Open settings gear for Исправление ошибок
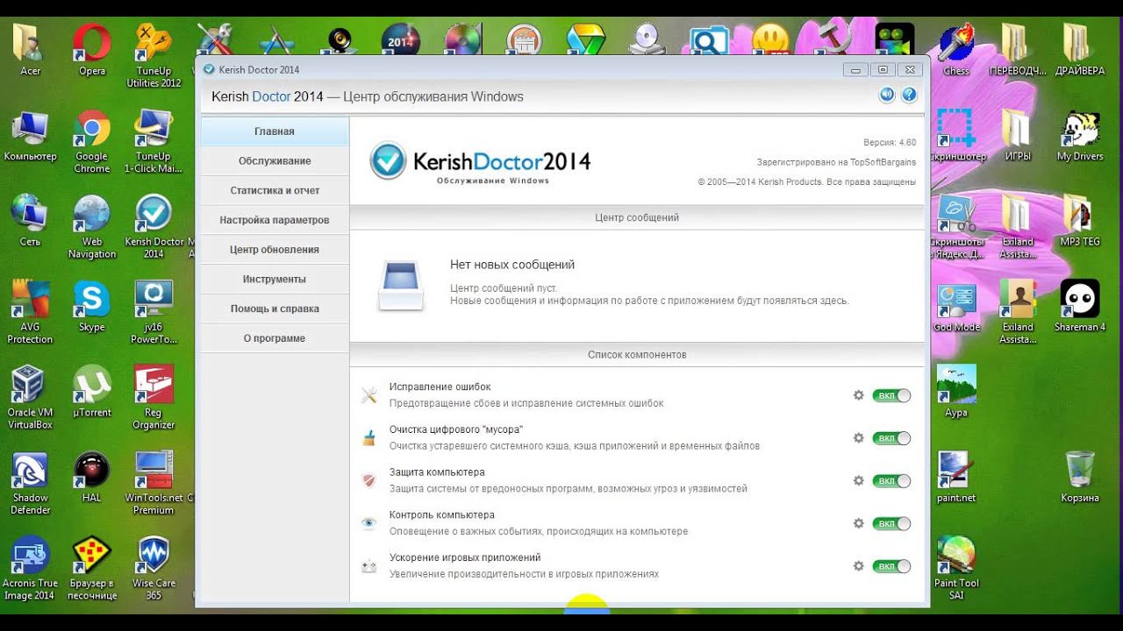 pos(859,395)
